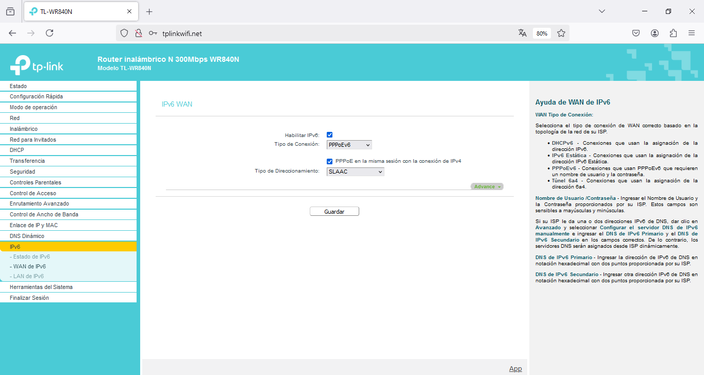Click the page reload icon

49,33
